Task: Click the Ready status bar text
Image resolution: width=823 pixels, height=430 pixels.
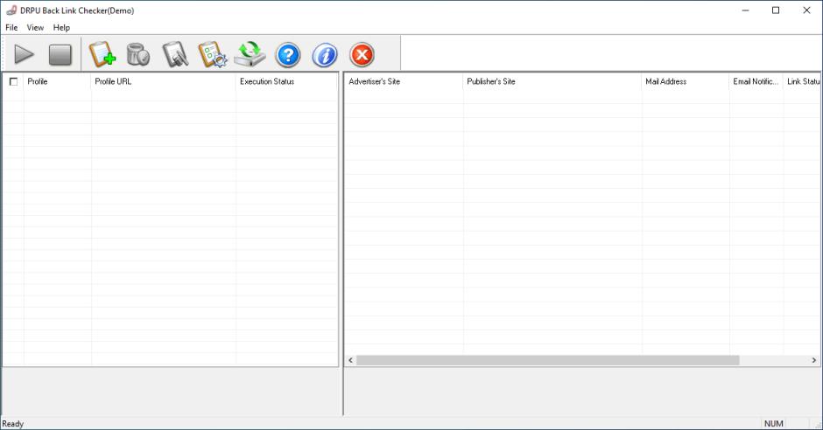Action: (12, 424)
